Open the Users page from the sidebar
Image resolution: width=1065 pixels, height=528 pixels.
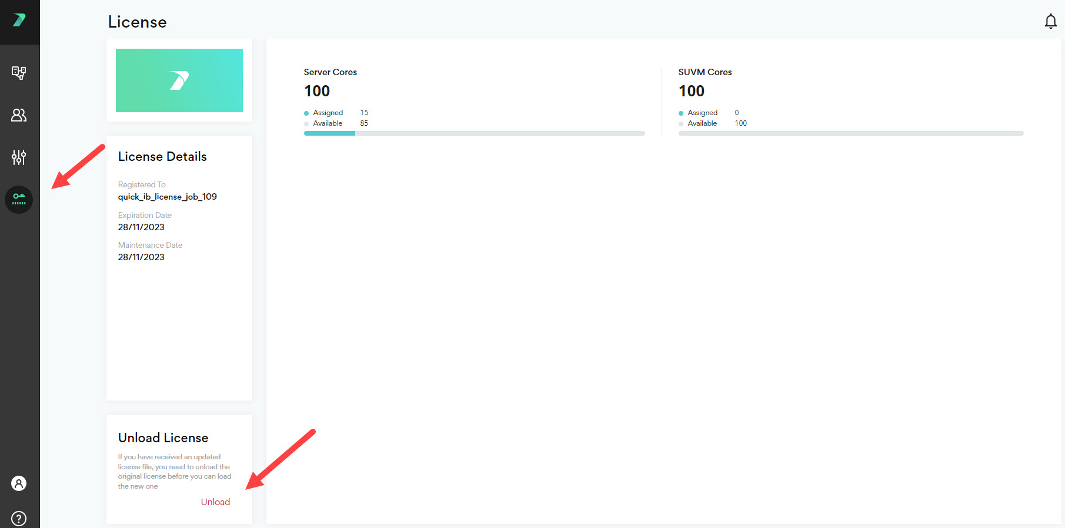point(19,115)
